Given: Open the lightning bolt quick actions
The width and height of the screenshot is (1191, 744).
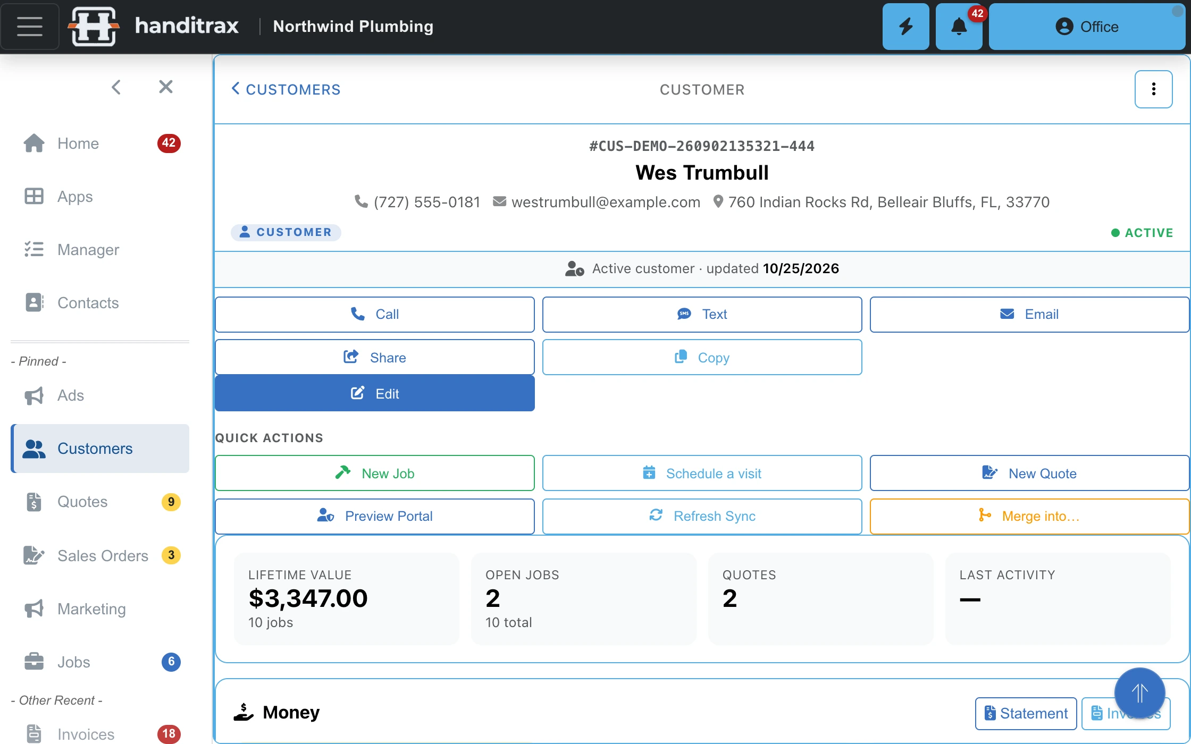Looking at the screenshot, I should [x=905, y=27].
